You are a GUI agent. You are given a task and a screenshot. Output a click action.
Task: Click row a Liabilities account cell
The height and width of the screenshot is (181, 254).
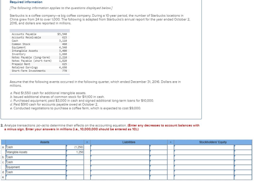pos(120,147)
